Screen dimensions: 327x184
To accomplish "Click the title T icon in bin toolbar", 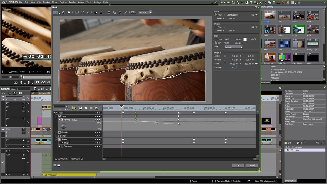I will (x=251, y=2).
